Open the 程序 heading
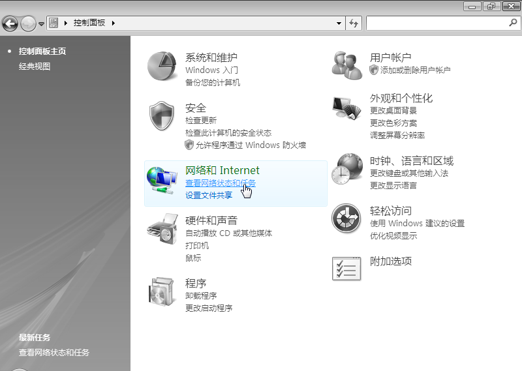 click(195, 283)
